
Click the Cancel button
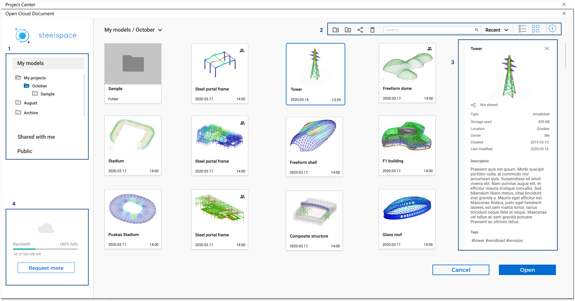(x=461, y=270)
